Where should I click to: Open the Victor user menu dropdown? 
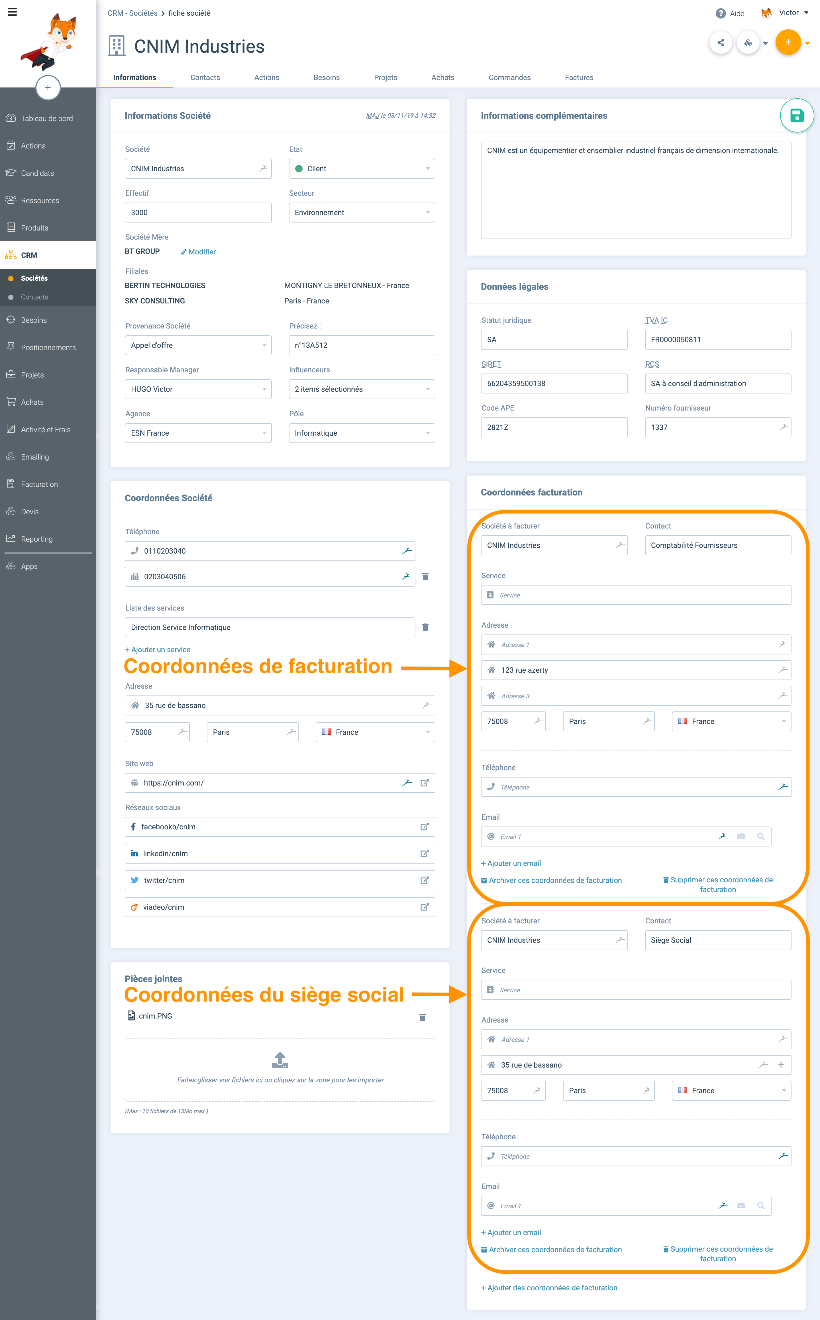[785, 13]
